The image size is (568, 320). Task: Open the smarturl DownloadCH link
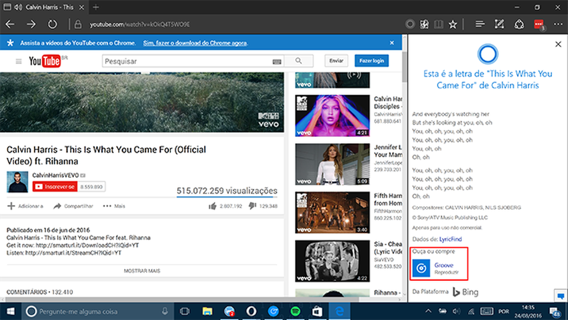tap(87, 245)
